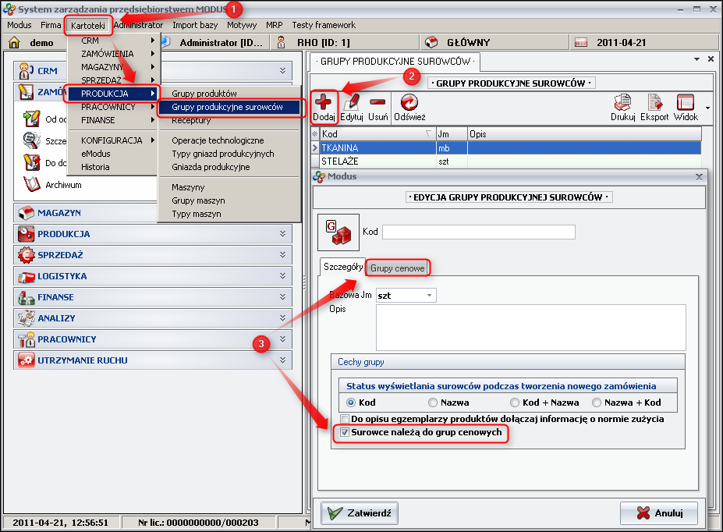This screenshot has height=532, width=723.
Task: Refresh the list with the Odśwież icon
Action: pos(409,103)
